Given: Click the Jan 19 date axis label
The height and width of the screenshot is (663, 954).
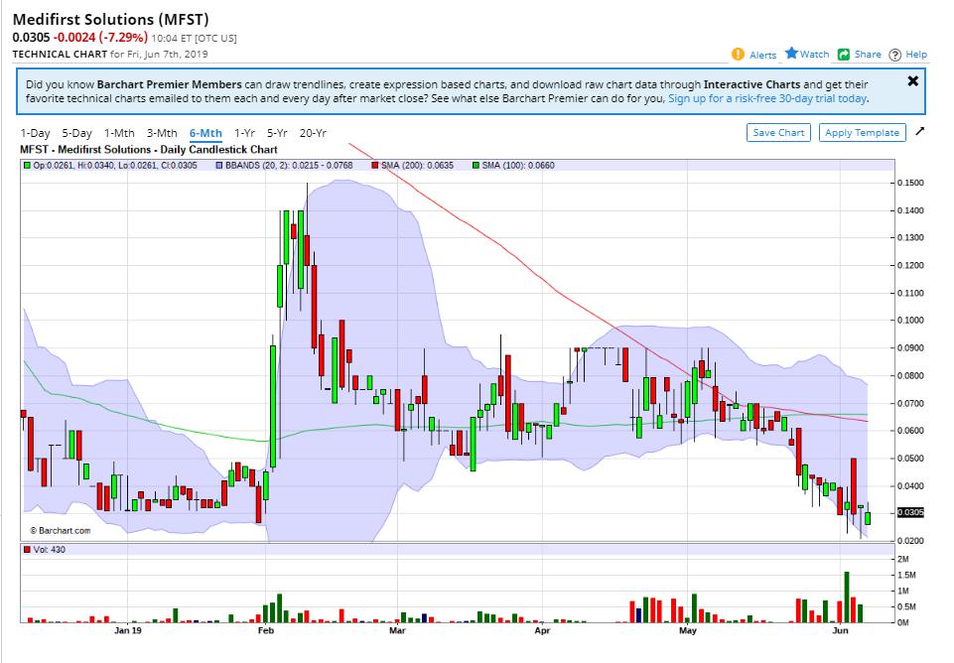Looking at the screenshot, I should [x=128, y=631].
